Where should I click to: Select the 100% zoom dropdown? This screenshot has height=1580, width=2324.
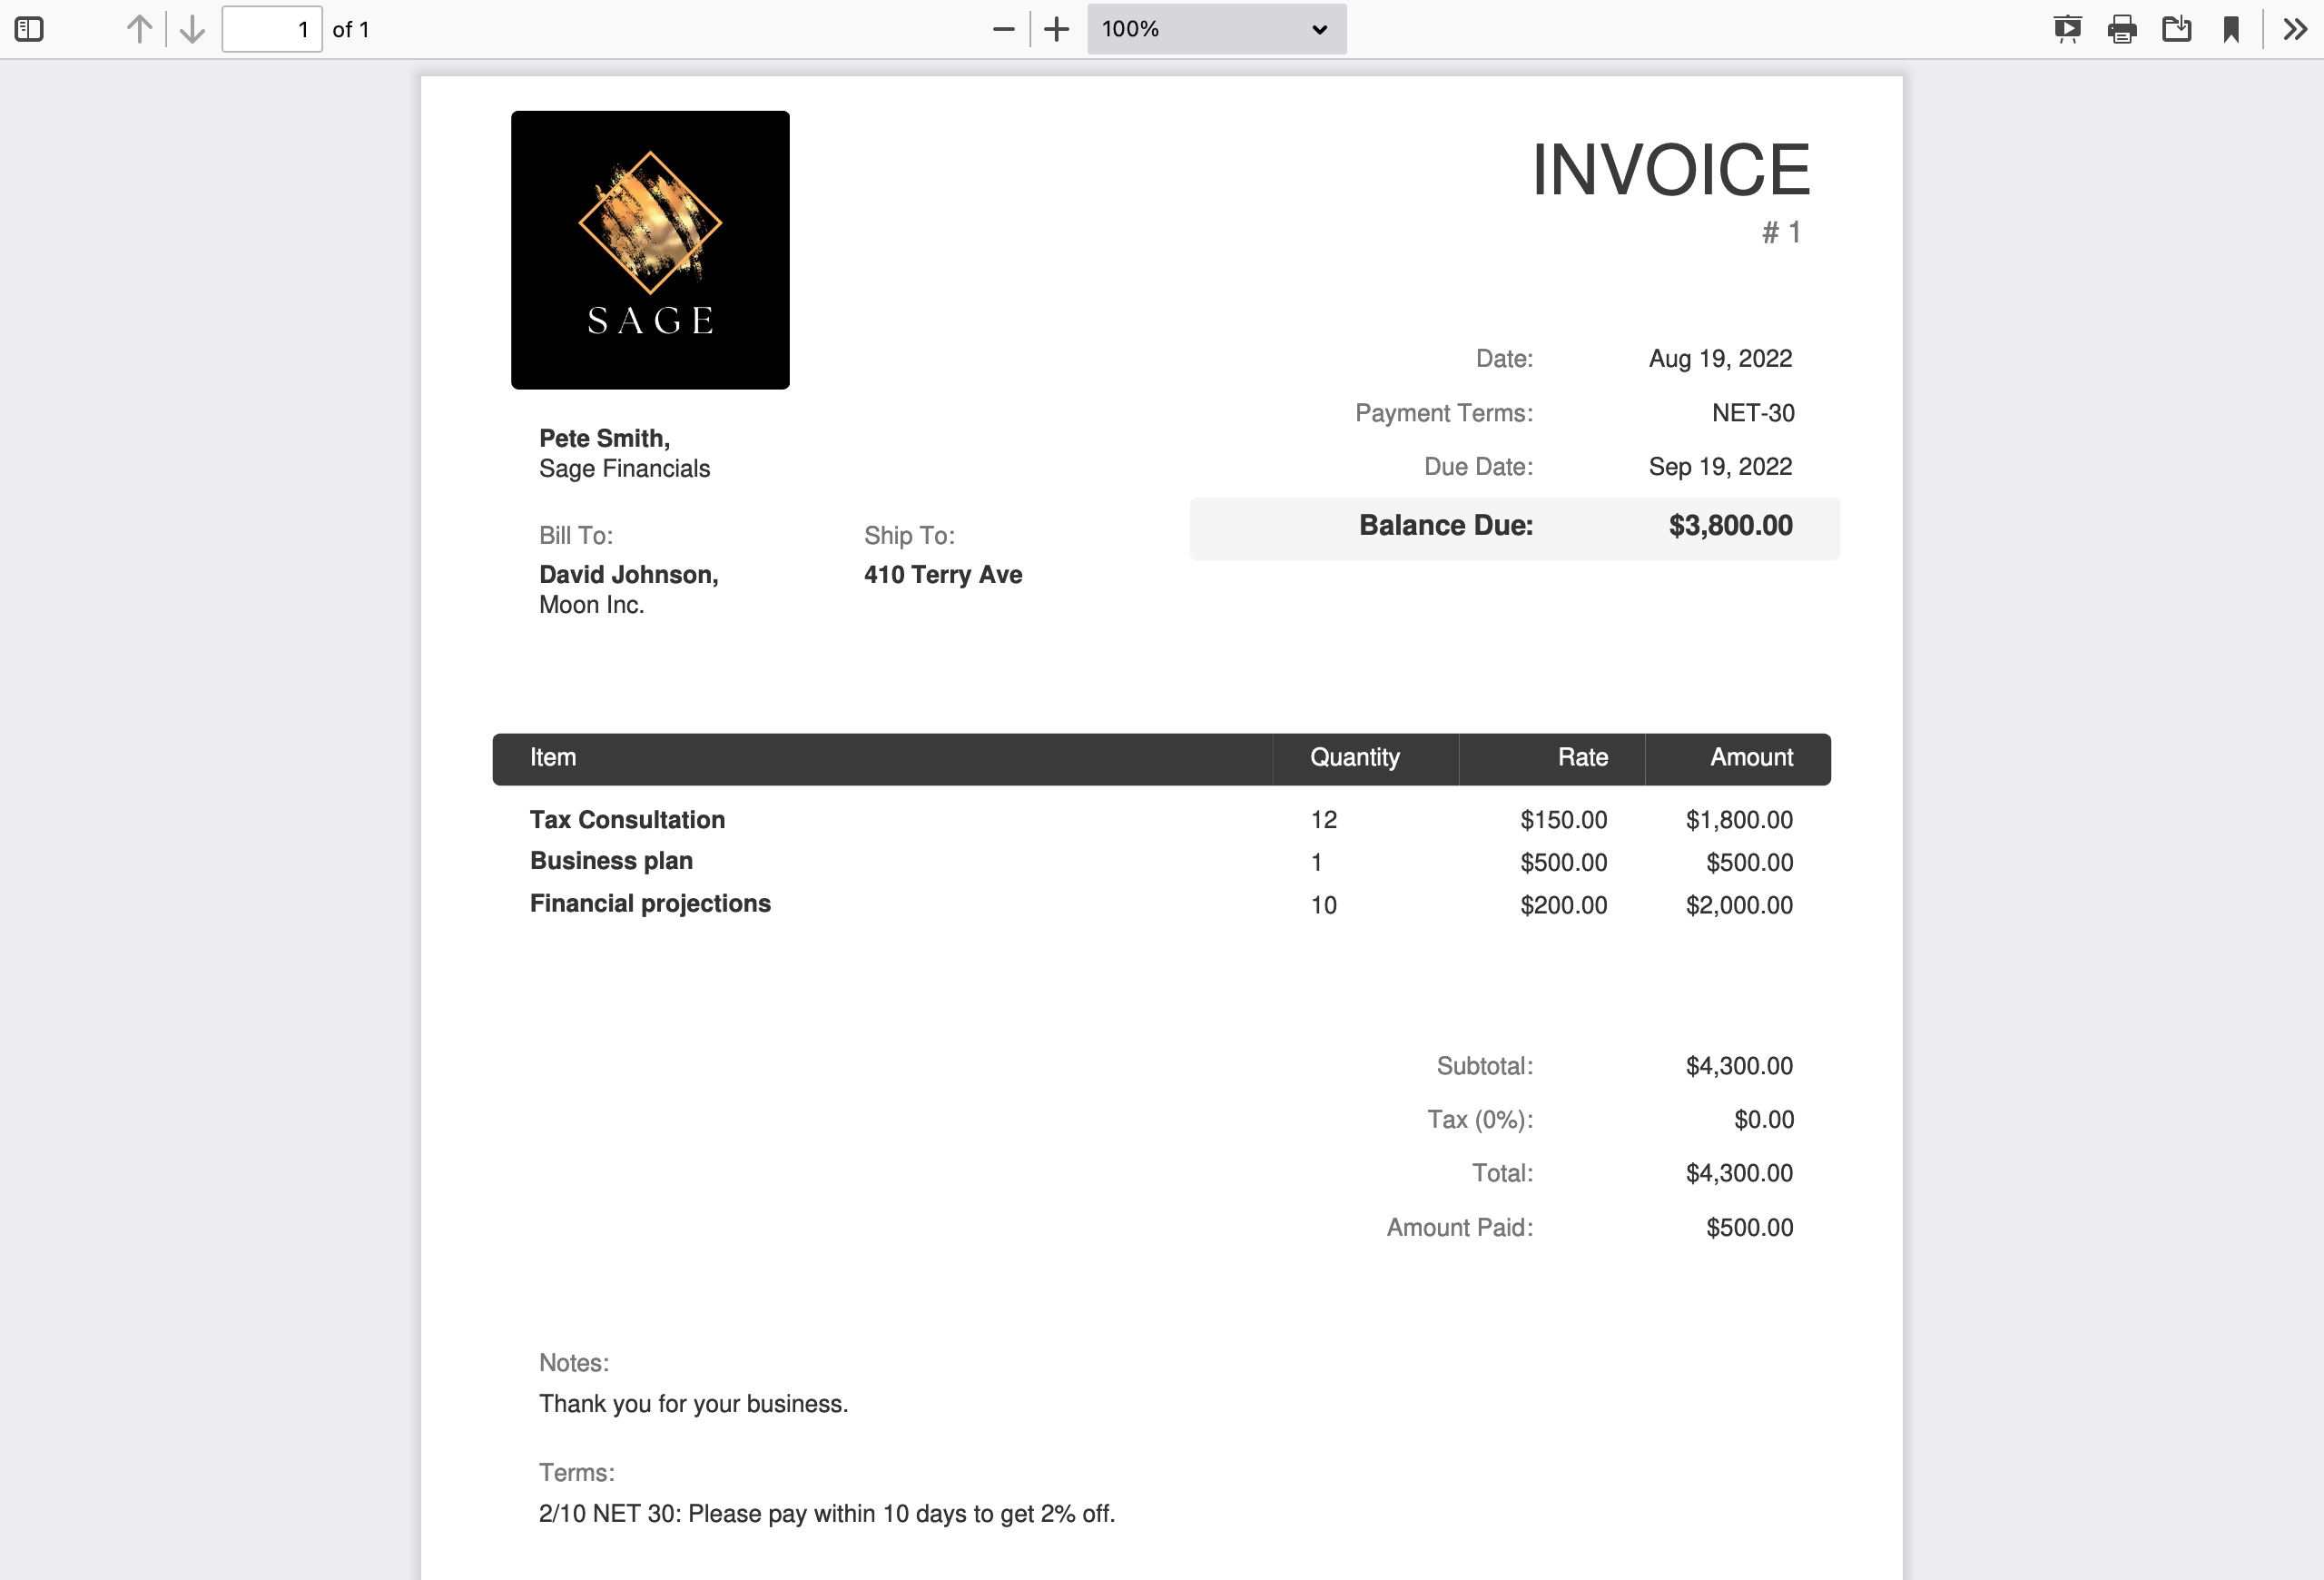(x=1215, y=28)
